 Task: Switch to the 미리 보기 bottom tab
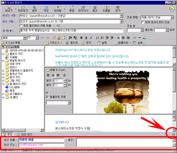[x=25, y=134]
